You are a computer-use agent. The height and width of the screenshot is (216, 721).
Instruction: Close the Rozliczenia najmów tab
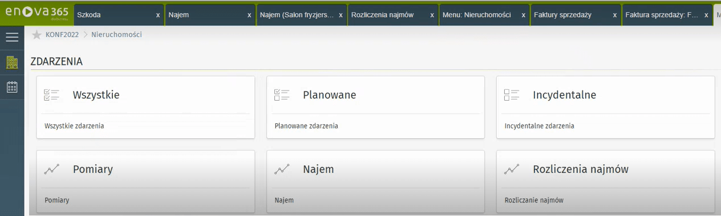(x=432, y=15)
